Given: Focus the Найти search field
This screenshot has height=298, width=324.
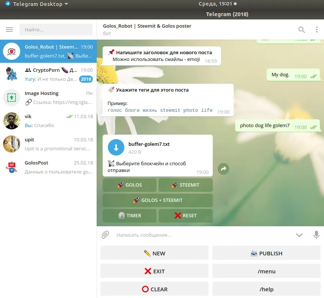Looking at the screenshot, I should click(x=56, y=30).
